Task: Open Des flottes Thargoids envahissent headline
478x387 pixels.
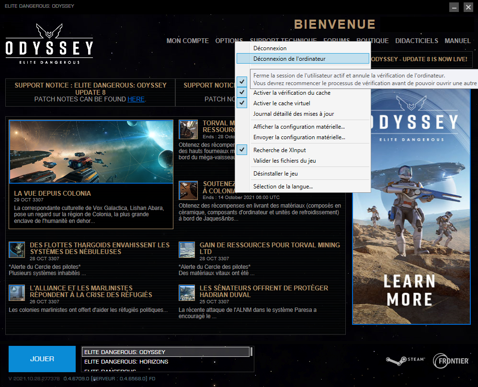Action: (x=100, y=248)
